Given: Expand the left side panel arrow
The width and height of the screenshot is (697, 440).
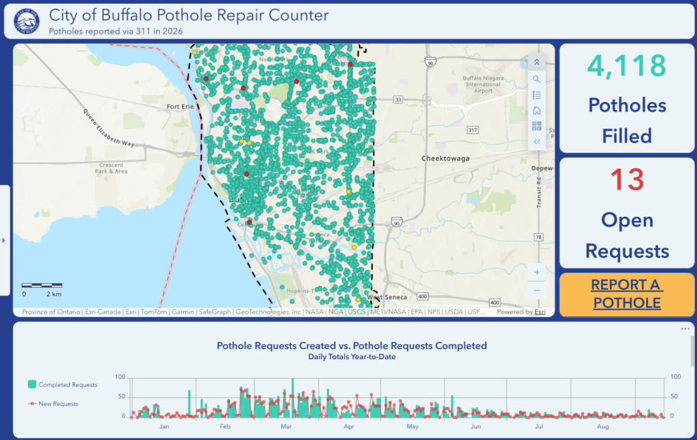Looking at the screenshot, I should 4,240.
